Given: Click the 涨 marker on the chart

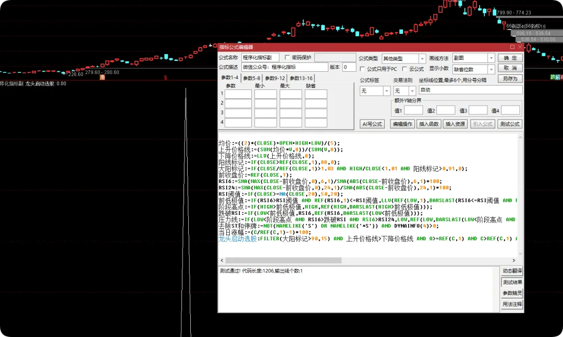Looking at the screenshot, I should tap(102, 77).
